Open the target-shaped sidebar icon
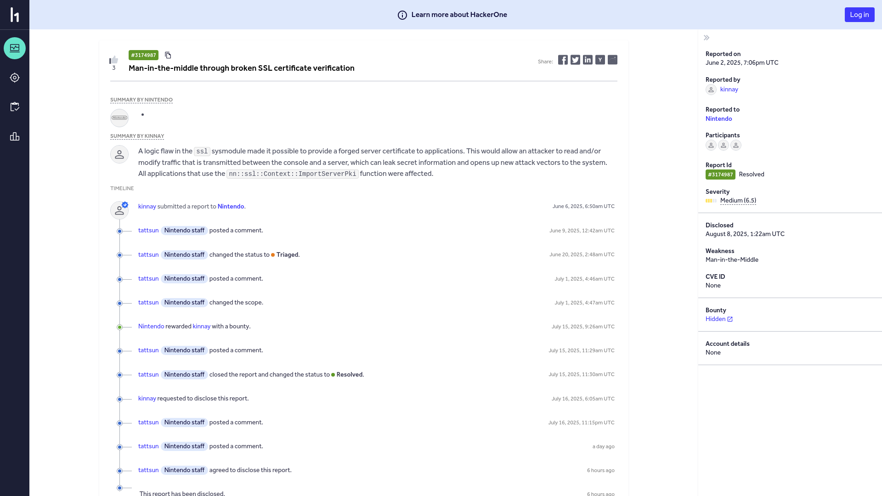 point(15,78)
